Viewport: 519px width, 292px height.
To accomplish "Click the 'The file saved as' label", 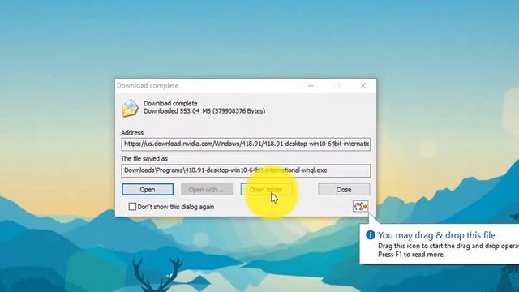I will (144, 159).
